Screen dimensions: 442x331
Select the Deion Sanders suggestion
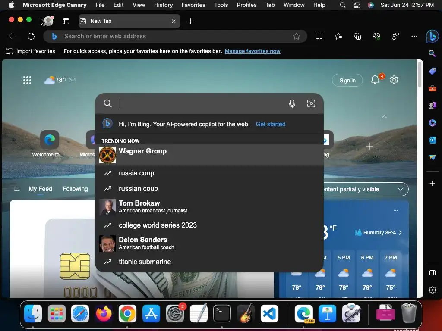point(209,243)
